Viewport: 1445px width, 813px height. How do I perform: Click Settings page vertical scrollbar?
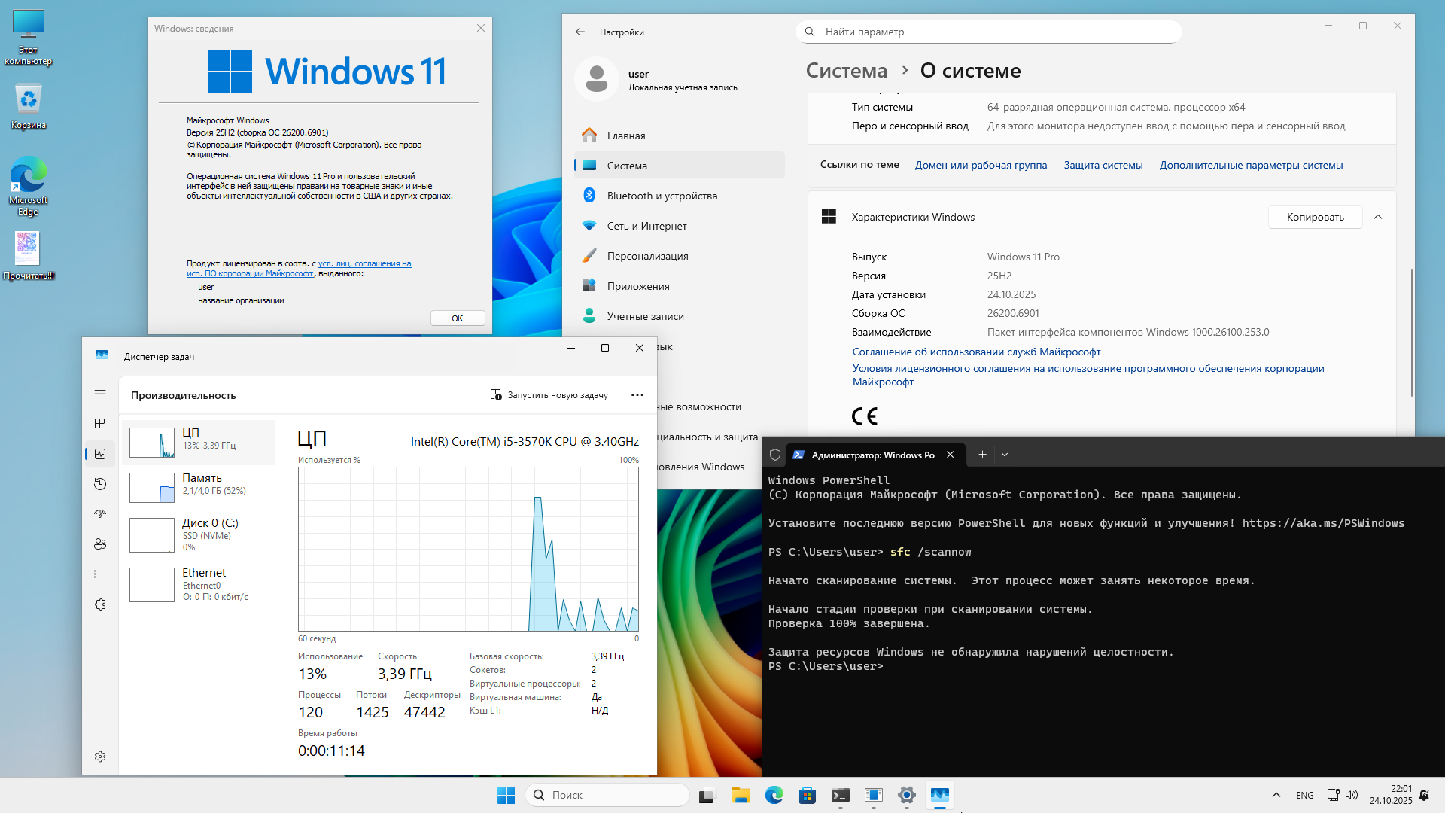[1411, 331]
